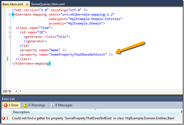Open the SomeQueries.hbm.xml tab
This screenshot has width=184, height=125.
[x=48, y=4]
